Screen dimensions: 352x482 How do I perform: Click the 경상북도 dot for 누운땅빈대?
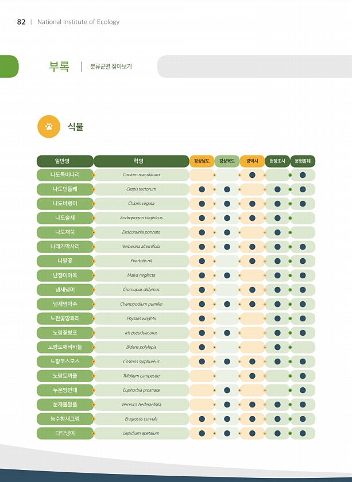pos(227,390)
